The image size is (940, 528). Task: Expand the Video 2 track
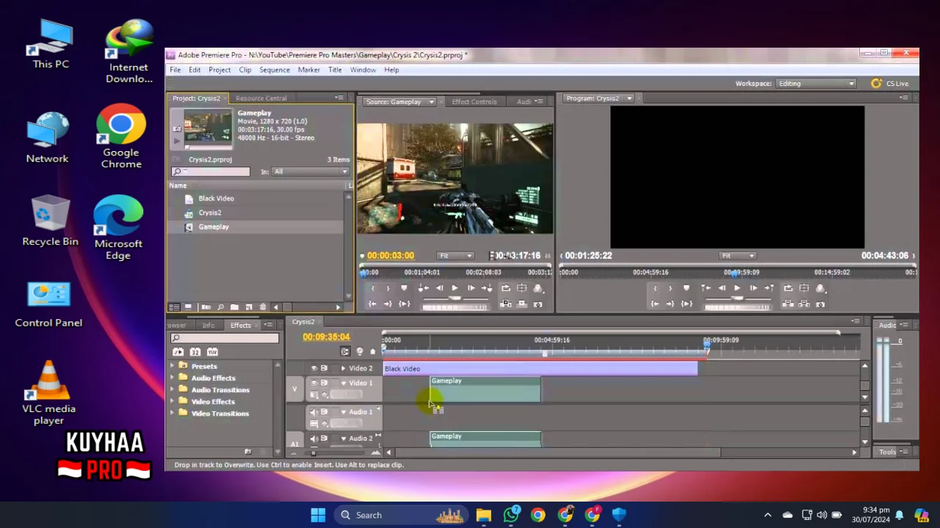(x=343, y=368)
